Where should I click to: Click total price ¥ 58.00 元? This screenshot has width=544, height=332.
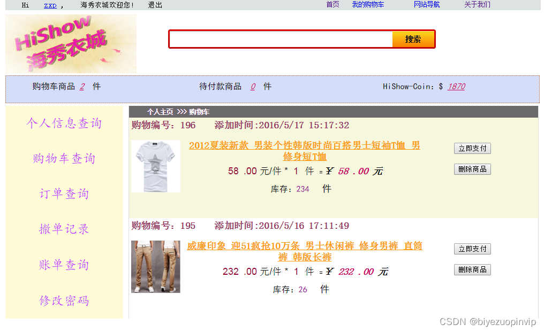[x=354, y=171]
